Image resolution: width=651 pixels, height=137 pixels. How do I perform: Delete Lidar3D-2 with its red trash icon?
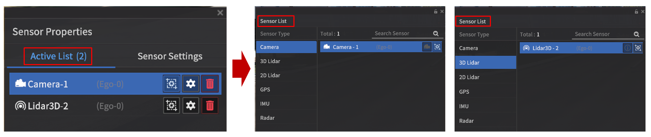coord(210,106)
